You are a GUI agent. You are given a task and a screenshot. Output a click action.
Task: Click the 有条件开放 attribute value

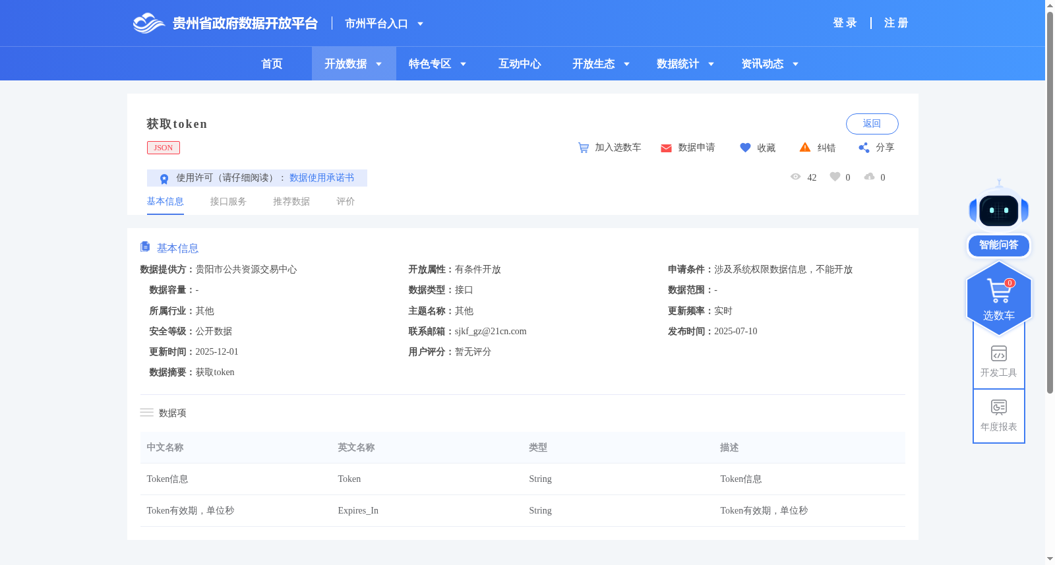478,270
